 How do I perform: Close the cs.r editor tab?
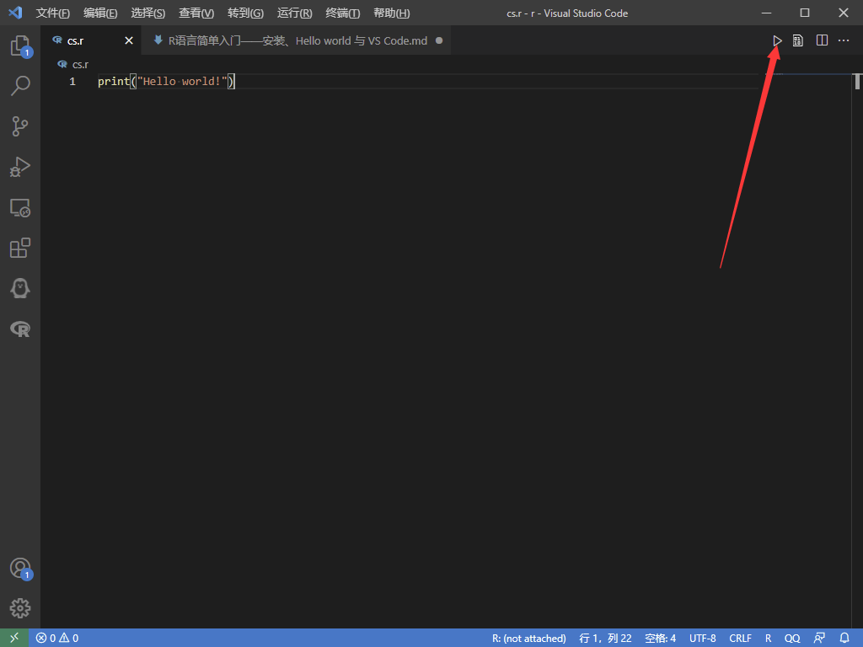point(129,40)
